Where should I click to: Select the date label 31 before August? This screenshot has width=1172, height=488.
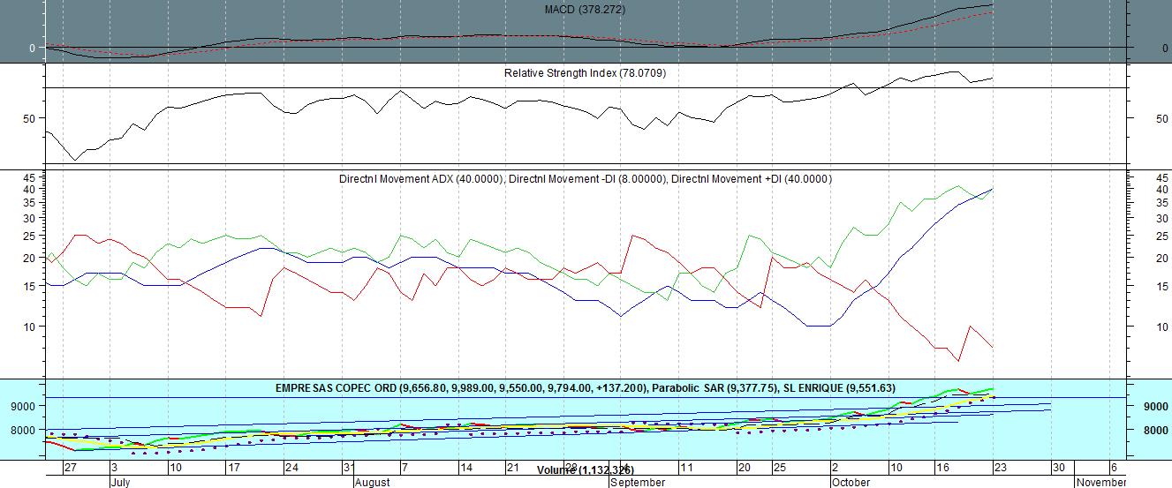click(349, 468)
